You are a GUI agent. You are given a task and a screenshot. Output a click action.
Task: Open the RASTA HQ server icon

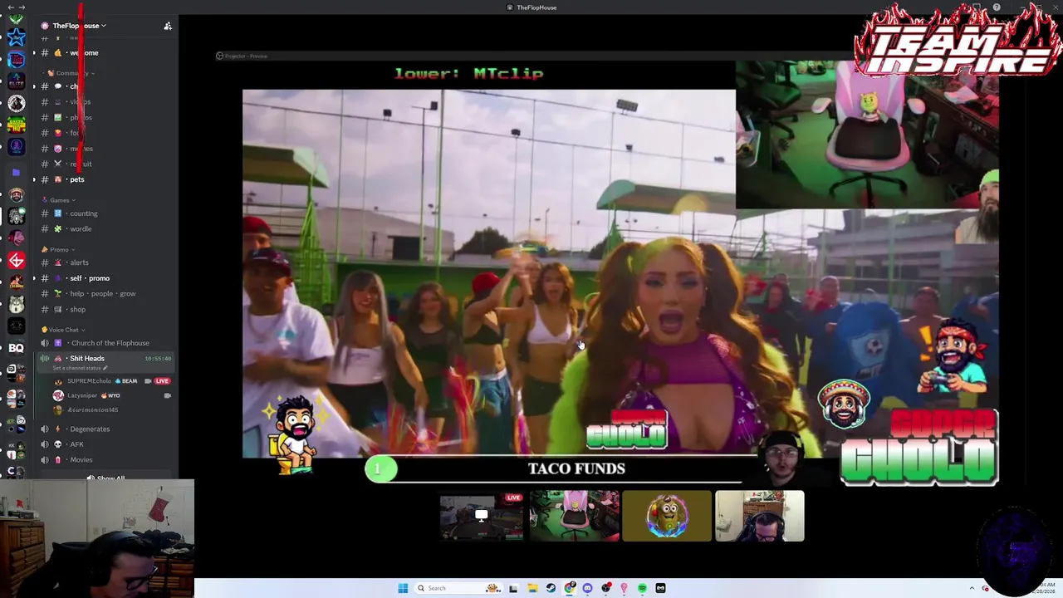(x=16, y=125)
